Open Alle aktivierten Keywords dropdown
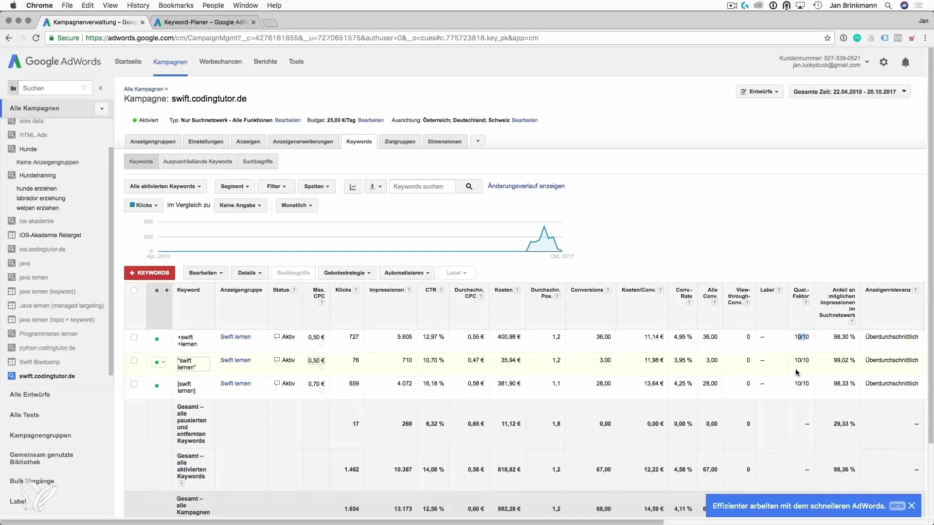 pyautogui.click(x=165, y=187)
